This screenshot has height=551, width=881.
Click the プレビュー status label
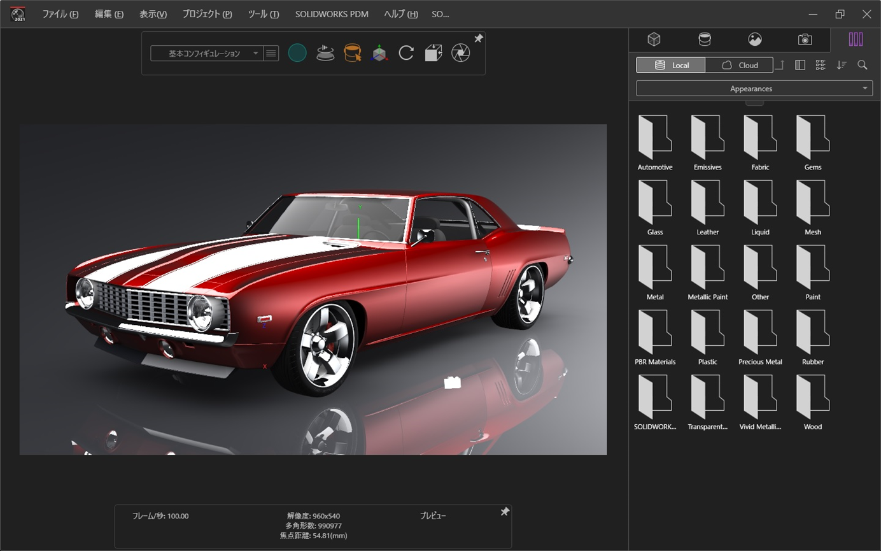[433, 516]
